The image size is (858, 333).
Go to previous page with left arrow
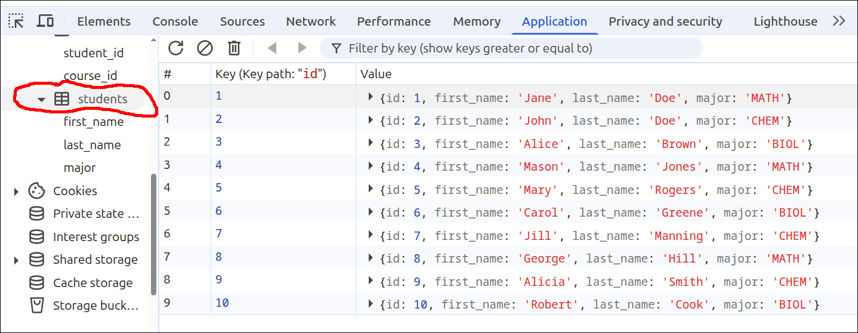[272, 48]
